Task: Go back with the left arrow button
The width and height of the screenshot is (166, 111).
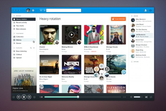Action: click(41, 10)
